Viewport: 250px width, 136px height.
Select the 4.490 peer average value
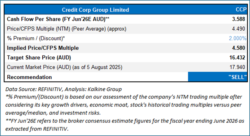[x=240, y=29]
